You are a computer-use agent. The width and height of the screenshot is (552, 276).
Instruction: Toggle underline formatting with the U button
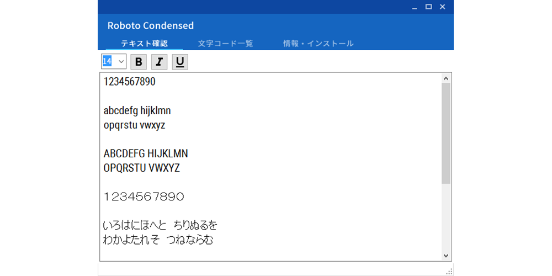(180, 62)
